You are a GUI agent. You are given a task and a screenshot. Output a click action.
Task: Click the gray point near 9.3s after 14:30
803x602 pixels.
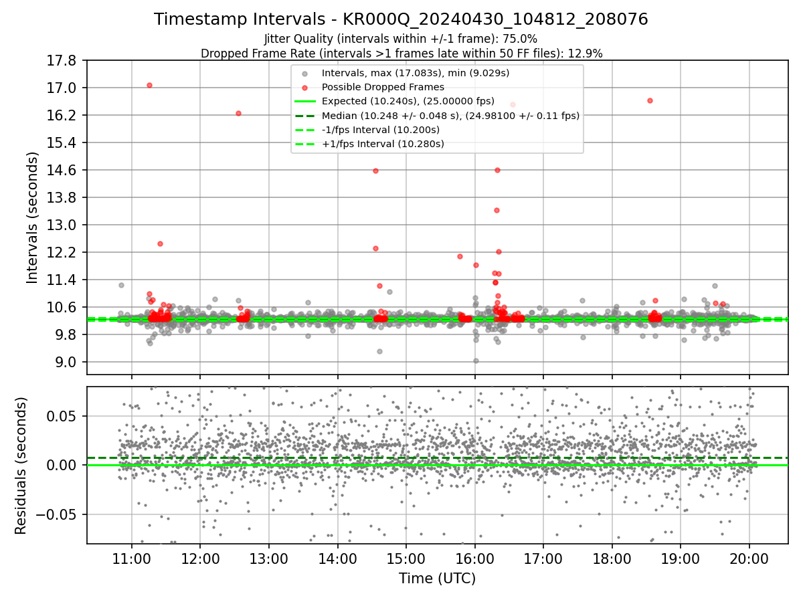pos(379,351)
